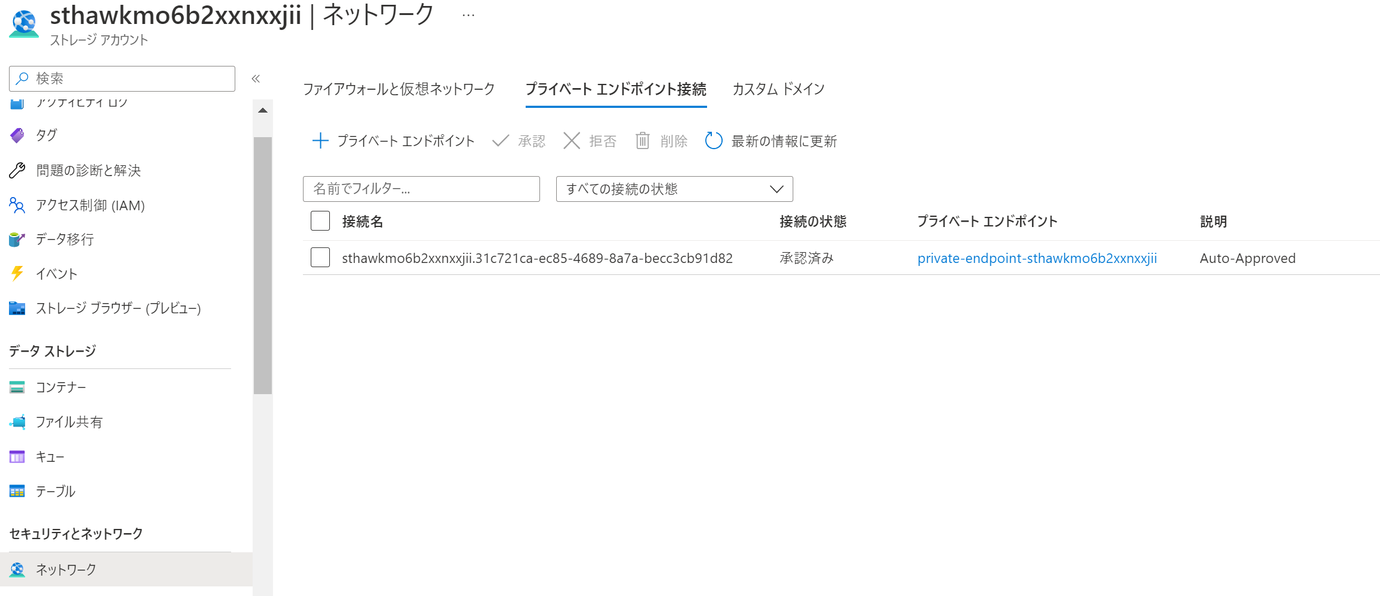This screenshot has height=596, width=1380.
Task: Click the sidebar scrollbar up arrow
Action: (x=263, y=111)
